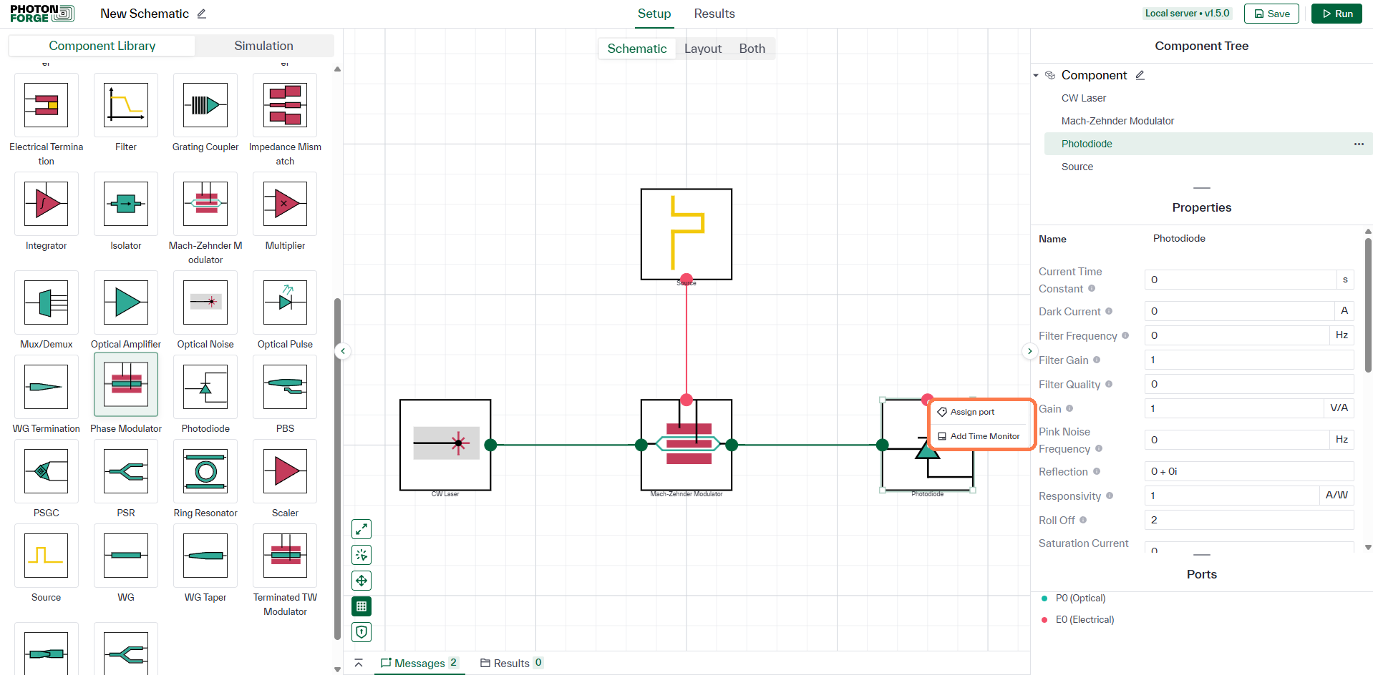
Task: Pick the WG waveguide component
Action: 126,556
